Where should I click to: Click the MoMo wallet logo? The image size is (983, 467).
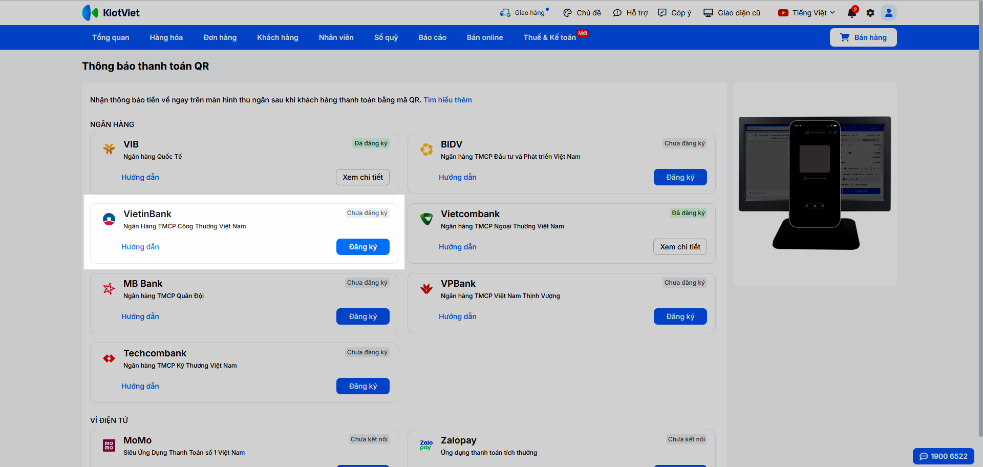click(109, 445)
